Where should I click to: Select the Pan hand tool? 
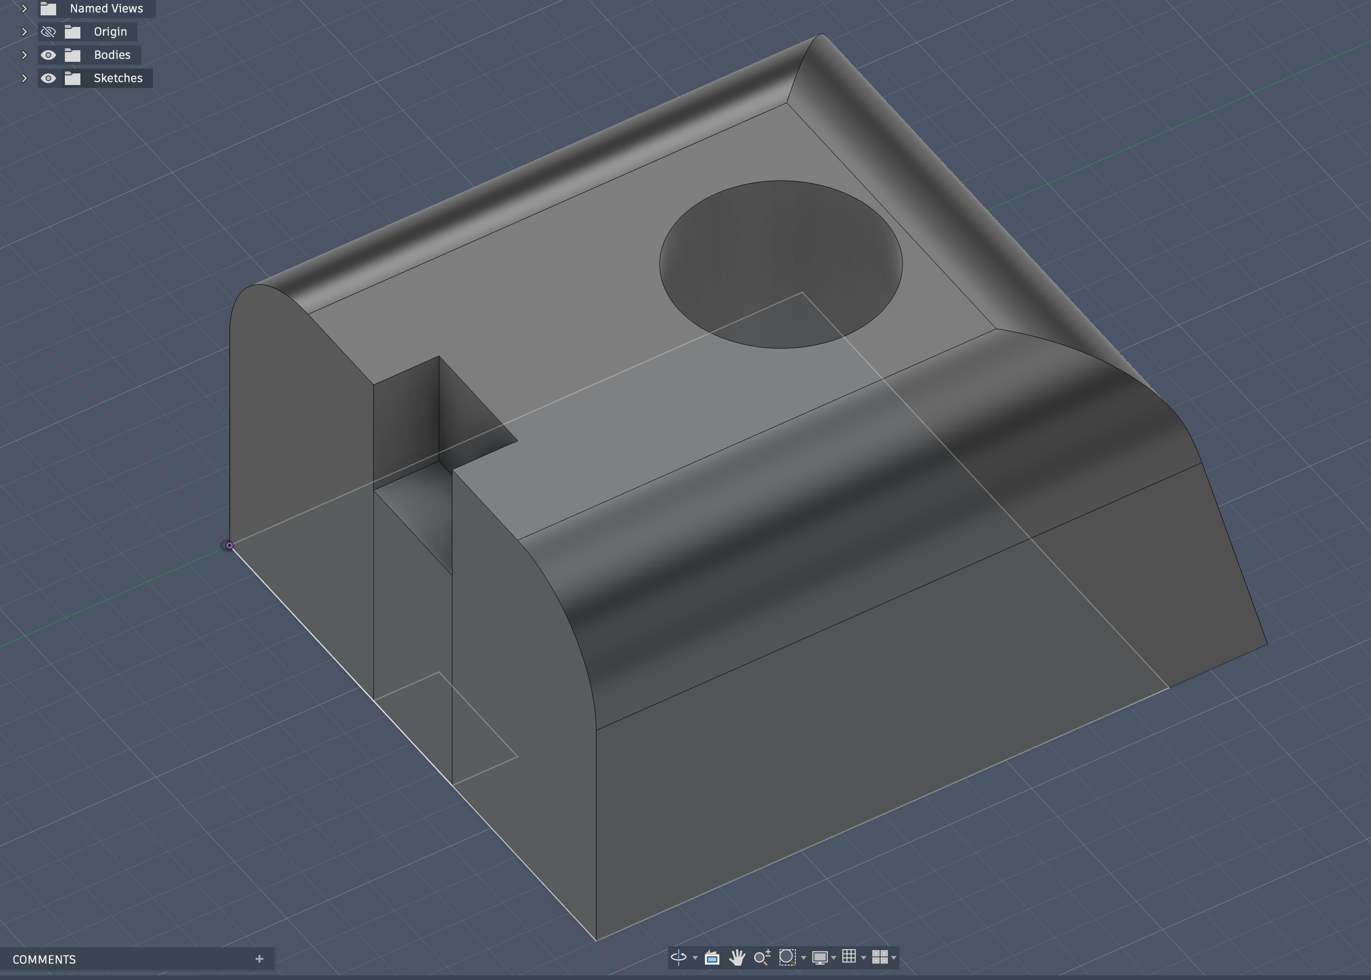(737, 957)
